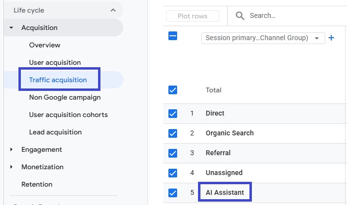The image size is (347, 205).
Task: Open the Lead acquisition report
Action: [55, 132]
